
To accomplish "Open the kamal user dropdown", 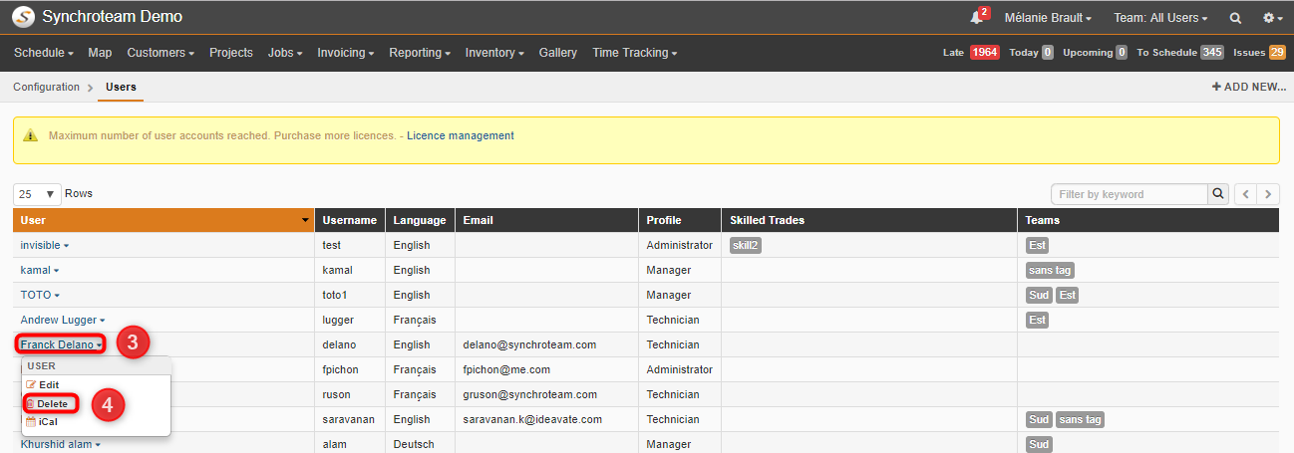I will 40,270.
